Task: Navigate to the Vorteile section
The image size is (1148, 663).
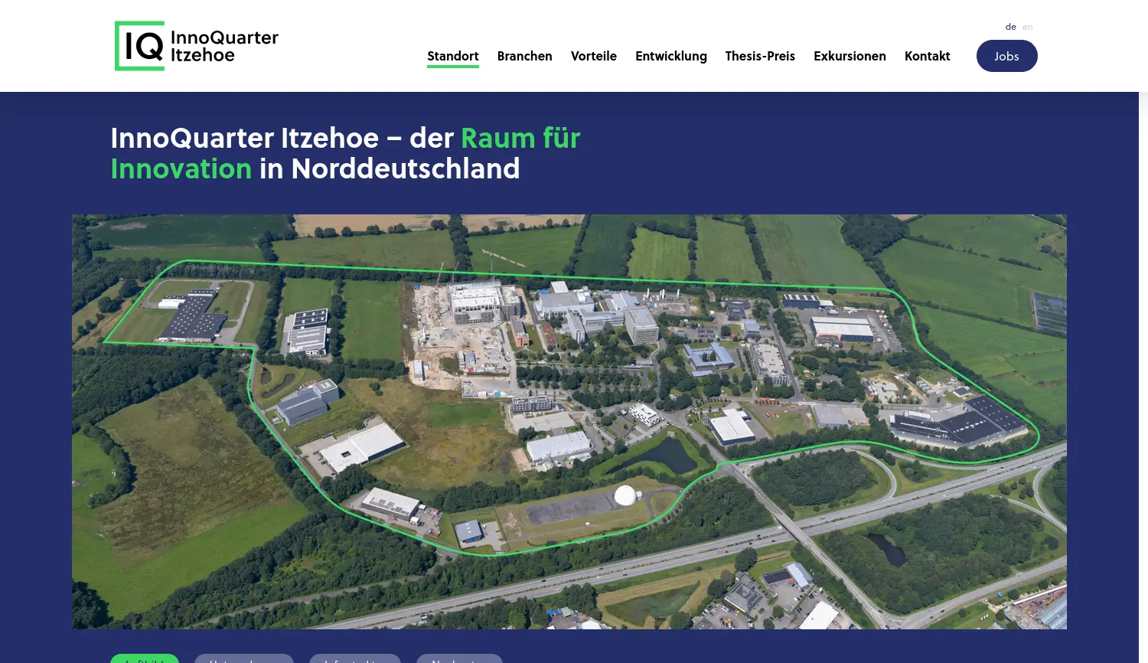Action: pos(593,55)
